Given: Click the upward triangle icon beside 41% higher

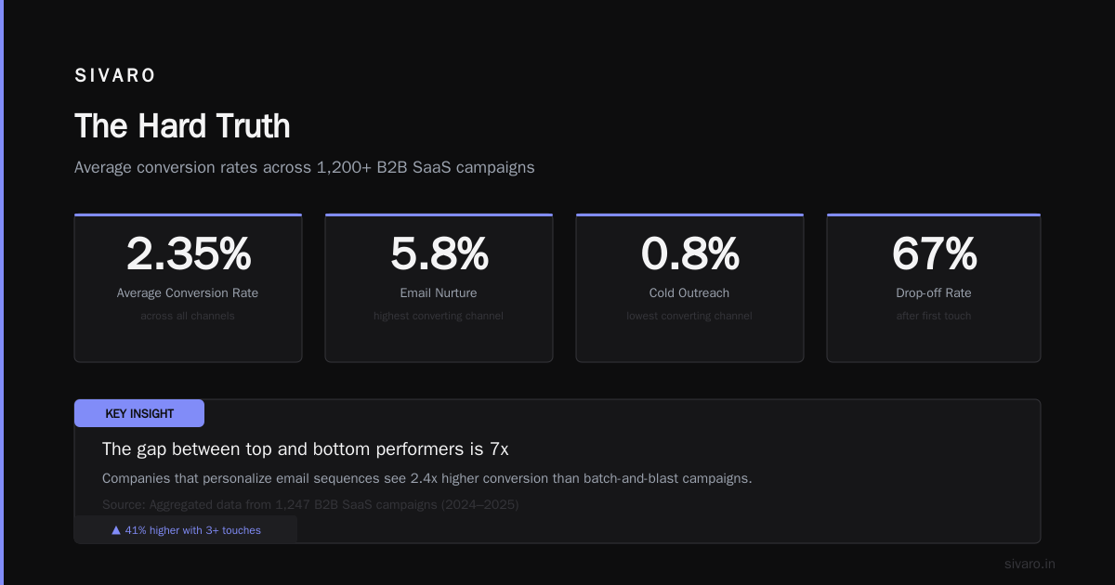Looking at the screenshot, I should [116, 530].
